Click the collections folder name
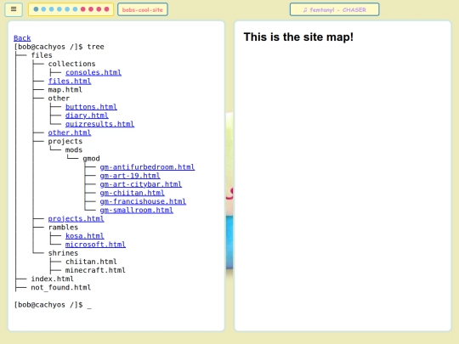The width and height of the screenshot is (459, 344). coord(71,64)
